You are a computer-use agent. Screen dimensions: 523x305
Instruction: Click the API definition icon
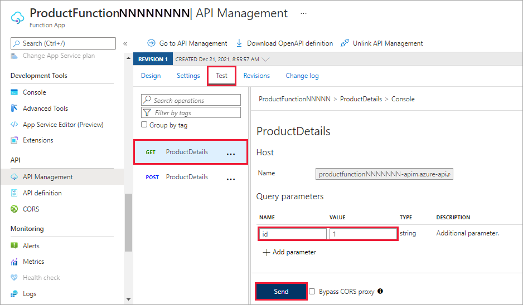tap(14, 193)
